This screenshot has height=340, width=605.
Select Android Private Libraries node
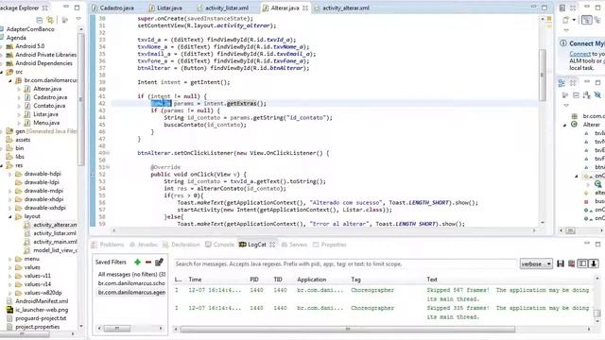point(45,55)
